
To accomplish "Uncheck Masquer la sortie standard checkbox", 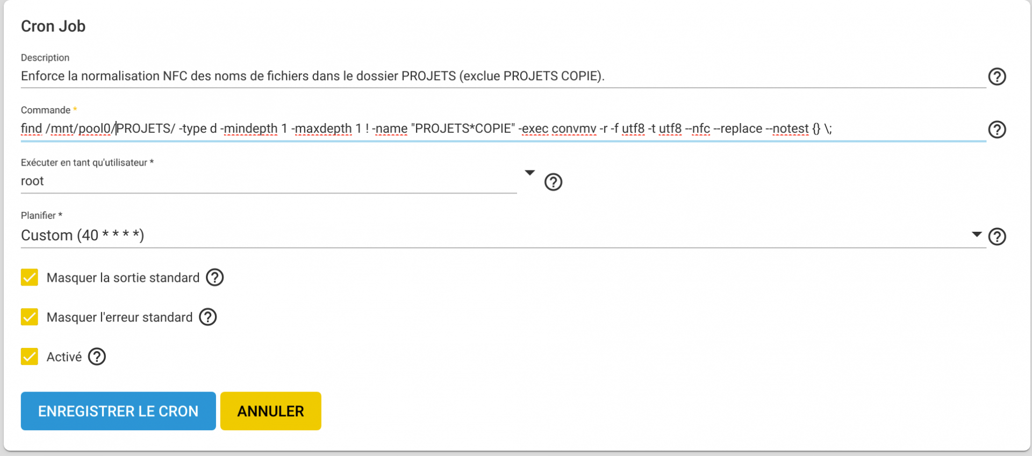I will (x=30, y=277).
